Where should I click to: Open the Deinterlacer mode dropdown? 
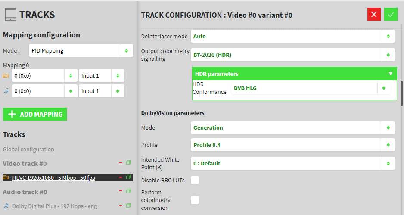tap(293, 36)
